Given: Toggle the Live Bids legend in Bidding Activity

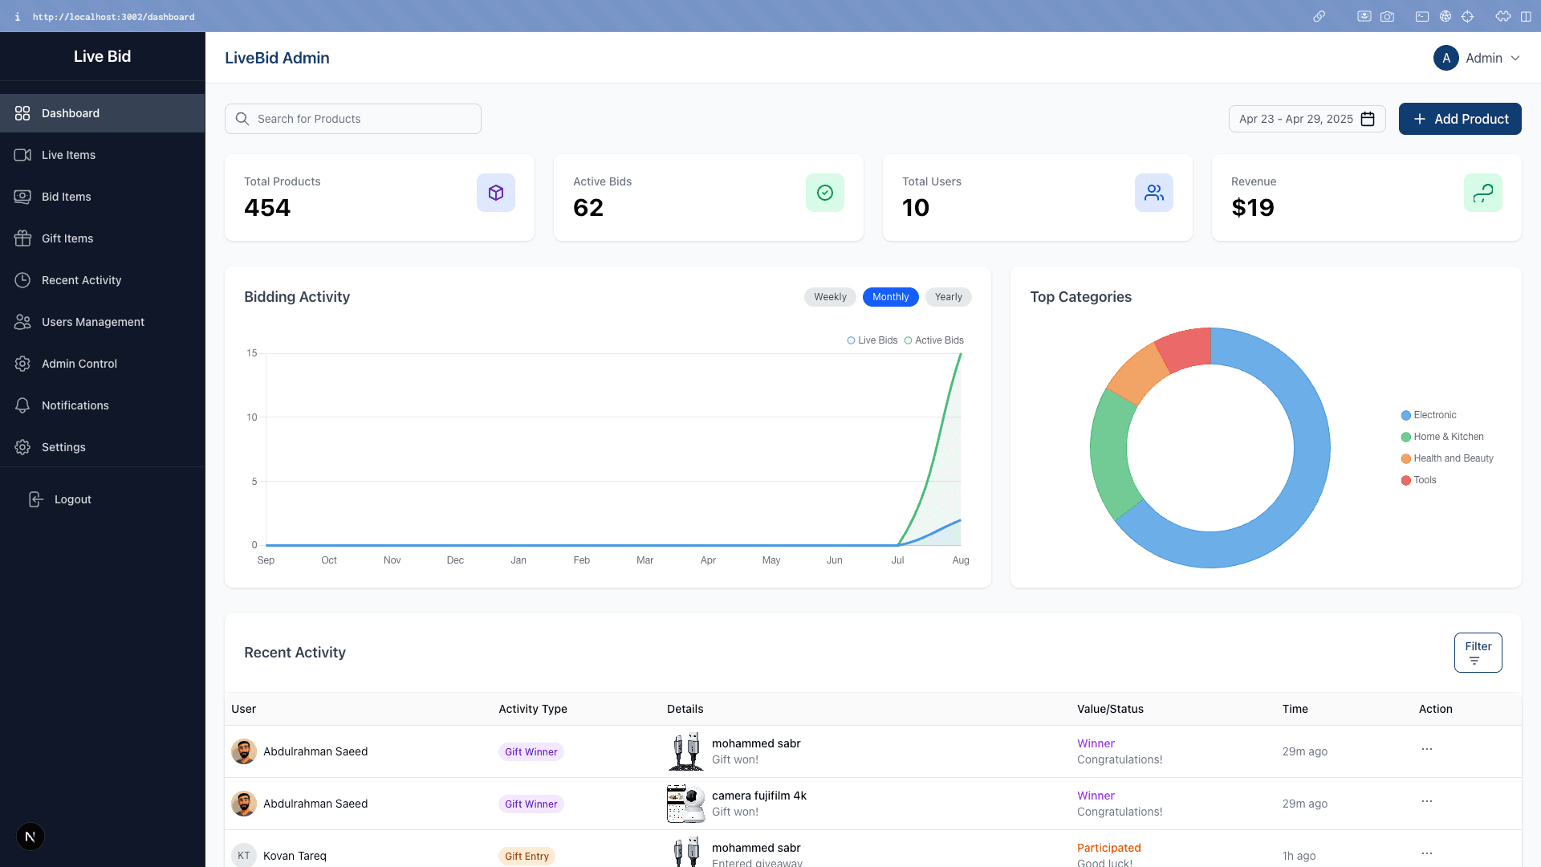Looking at the screenshot, I should click(x=872, y=340).
